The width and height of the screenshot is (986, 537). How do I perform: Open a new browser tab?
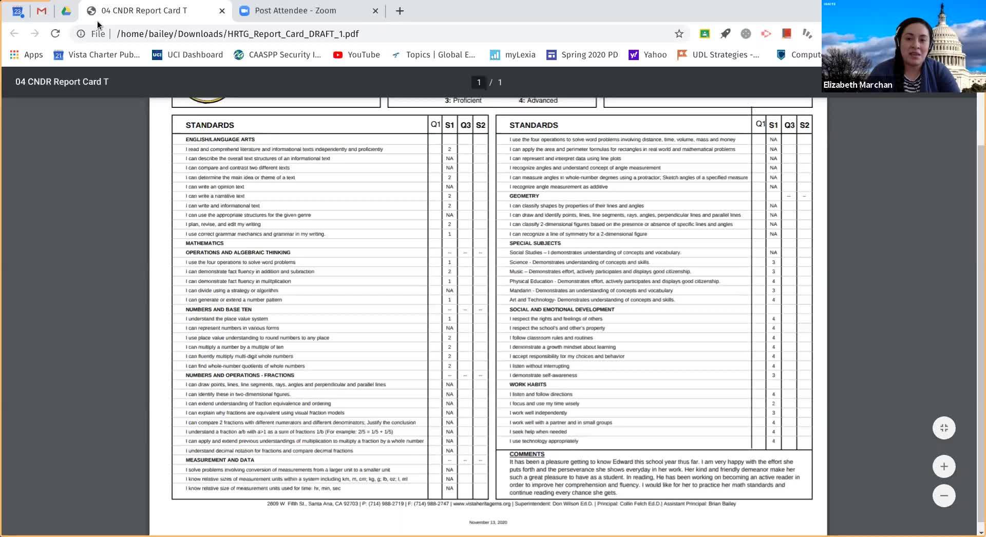[400, 11]
